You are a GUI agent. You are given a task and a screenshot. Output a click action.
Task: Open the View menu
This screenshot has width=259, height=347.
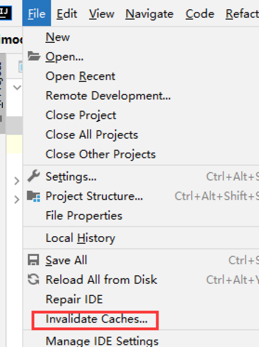[x=101, y=14]
